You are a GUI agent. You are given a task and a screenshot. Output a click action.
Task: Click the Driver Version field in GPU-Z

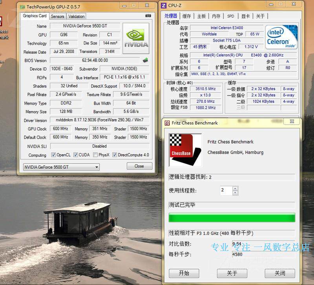[100, 120]
